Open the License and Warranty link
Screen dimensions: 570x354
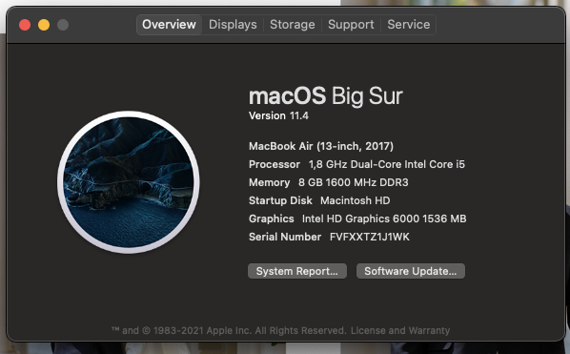click(400, 330)
